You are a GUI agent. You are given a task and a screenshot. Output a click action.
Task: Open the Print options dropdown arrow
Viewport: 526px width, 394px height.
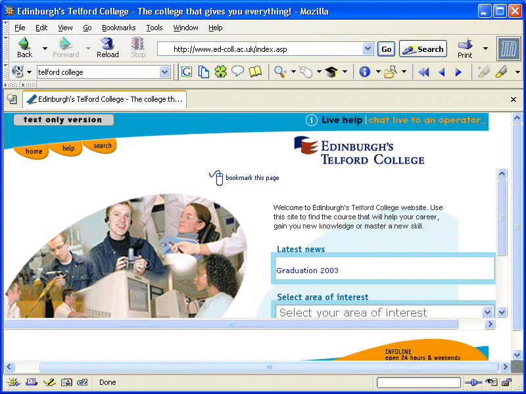tap(485, 49)
